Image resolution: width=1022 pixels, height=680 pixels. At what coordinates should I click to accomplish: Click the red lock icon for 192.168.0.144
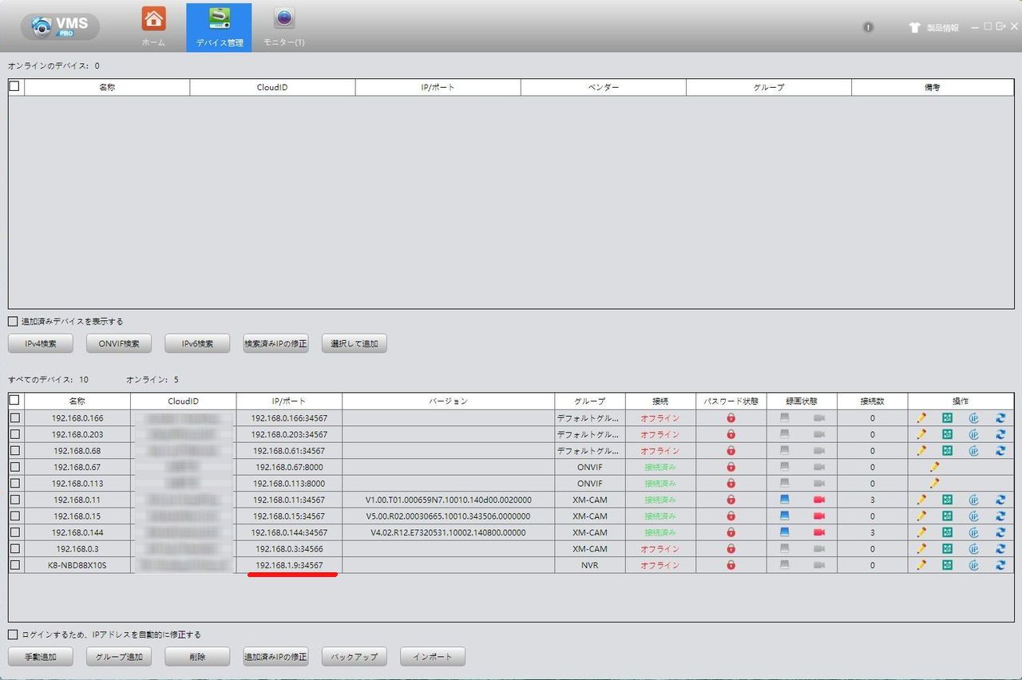pos(731,532)
